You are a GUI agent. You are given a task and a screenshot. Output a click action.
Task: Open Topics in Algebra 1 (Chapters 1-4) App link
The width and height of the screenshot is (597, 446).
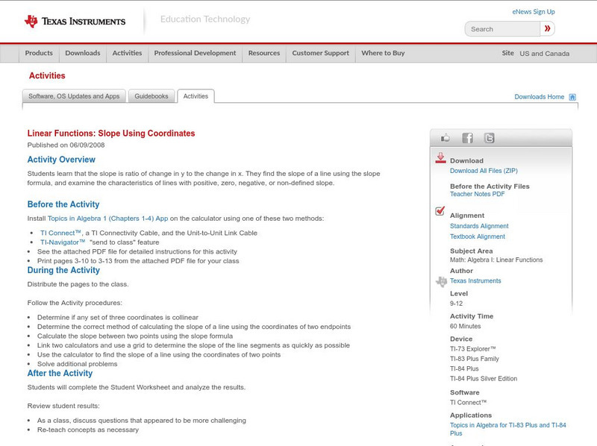coord(107,219)
